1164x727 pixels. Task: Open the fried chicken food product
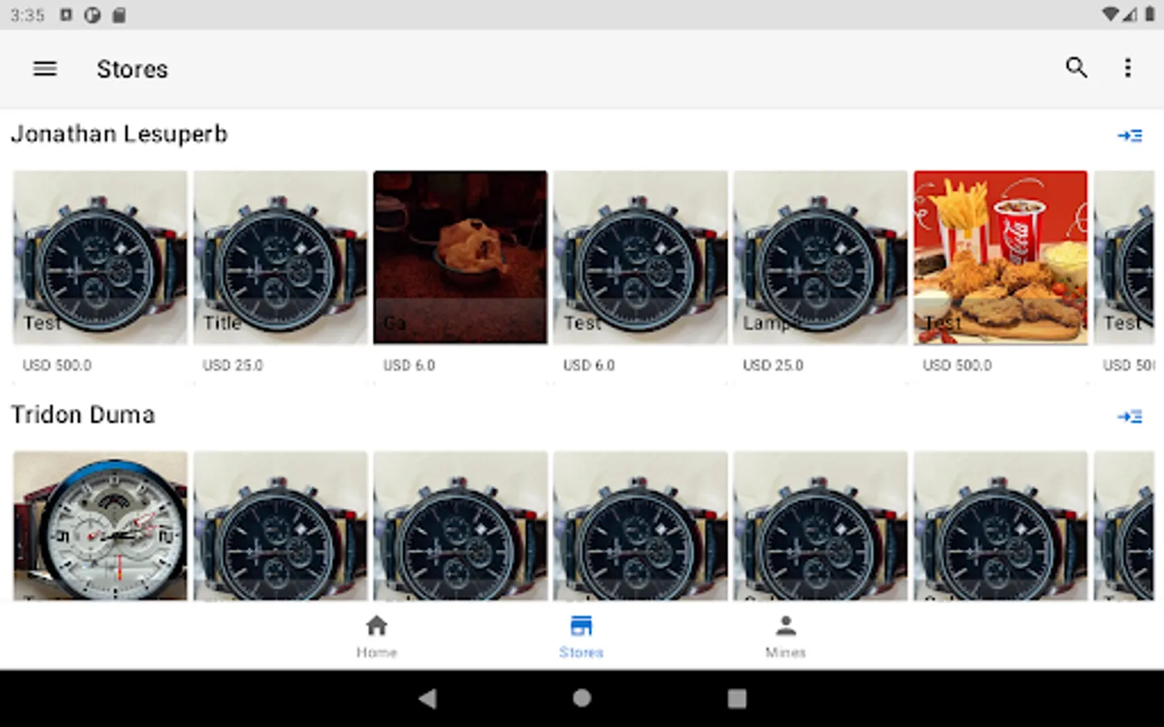[x=1000, y=257]
